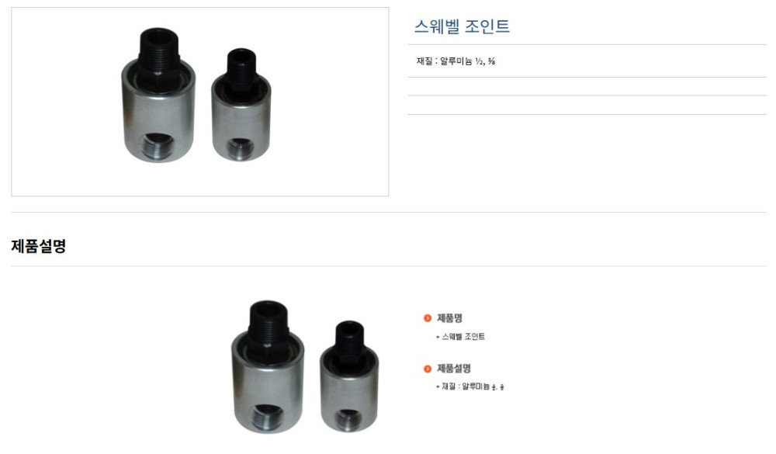Viewport: 776px width, 454px height.
Task: Click the first empty specification row
Action: 587,87
